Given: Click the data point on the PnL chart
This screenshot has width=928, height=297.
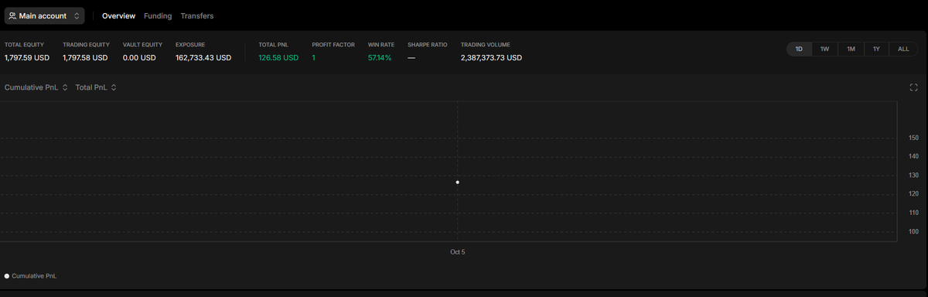Looking at the screenshot, I should tap(458, 183).
